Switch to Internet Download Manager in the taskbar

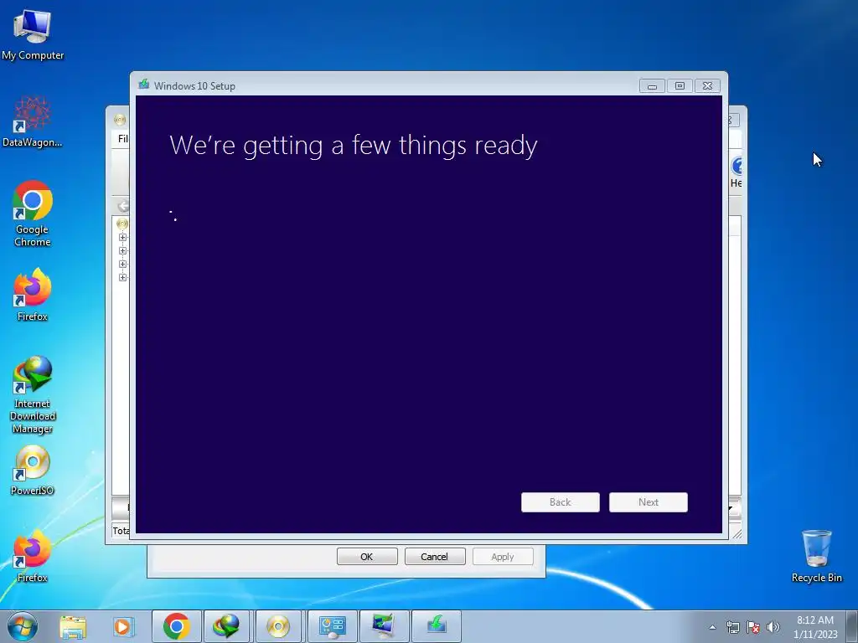(x=226, y=626)
